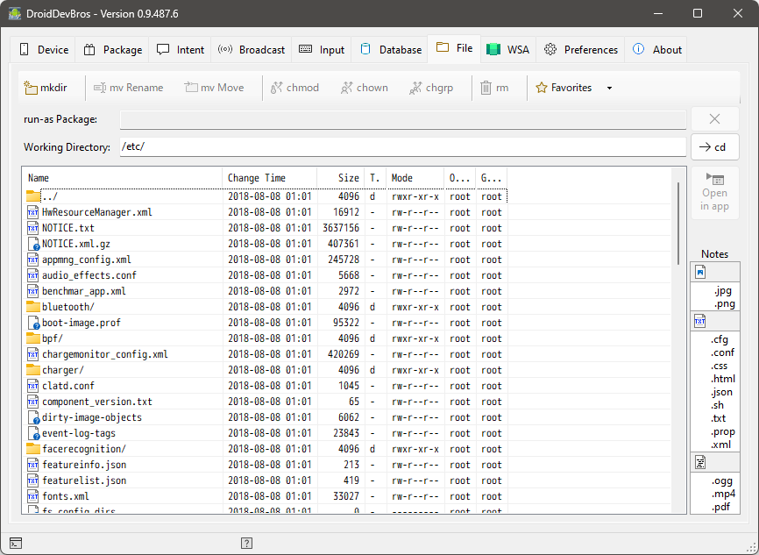Click the Open in app button
This screenshot has width=759, height=555.
pyautogui.click(x=714, y=193)
